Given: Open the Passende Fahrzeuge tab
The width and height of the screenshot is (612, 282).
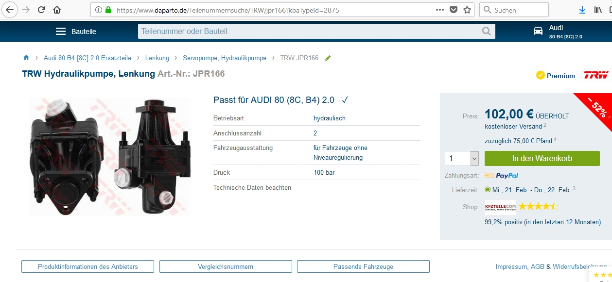Looking at the screenshot, I should [363, 266].
